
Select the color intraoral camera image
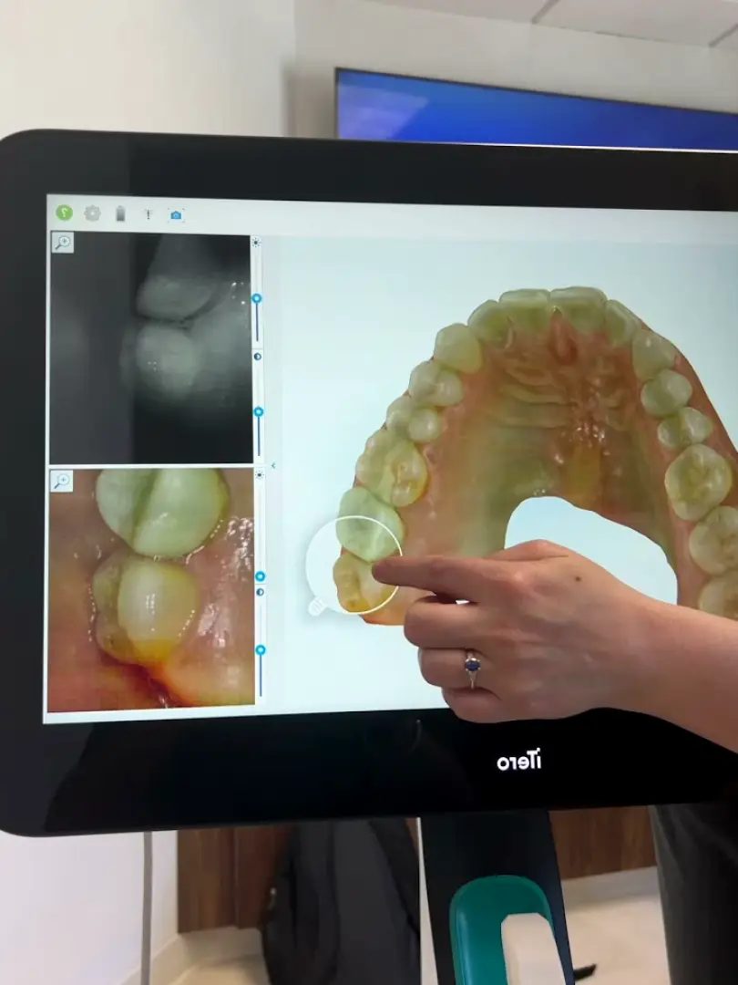151,589
